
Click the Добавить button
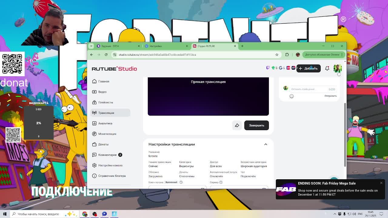tap(308, 68)
